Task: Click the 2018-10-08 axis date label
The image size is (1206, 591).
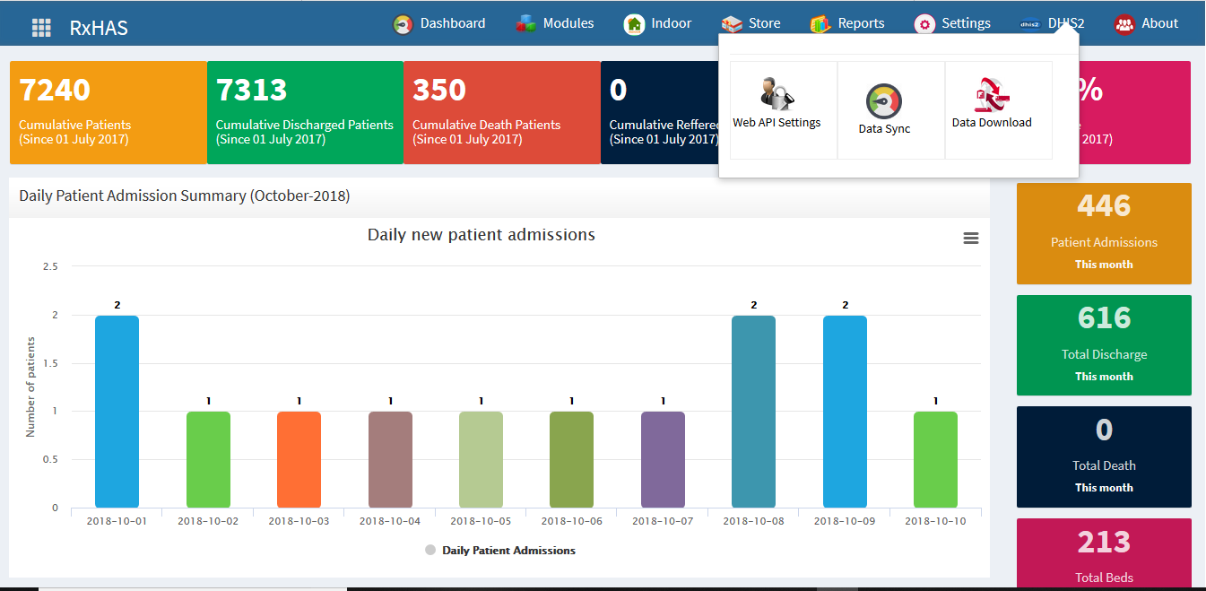Action: [753, 521]
